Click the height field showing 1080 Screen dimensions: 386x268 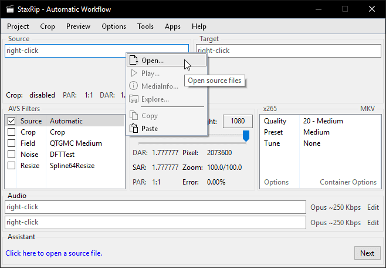(x=238, y=121)
